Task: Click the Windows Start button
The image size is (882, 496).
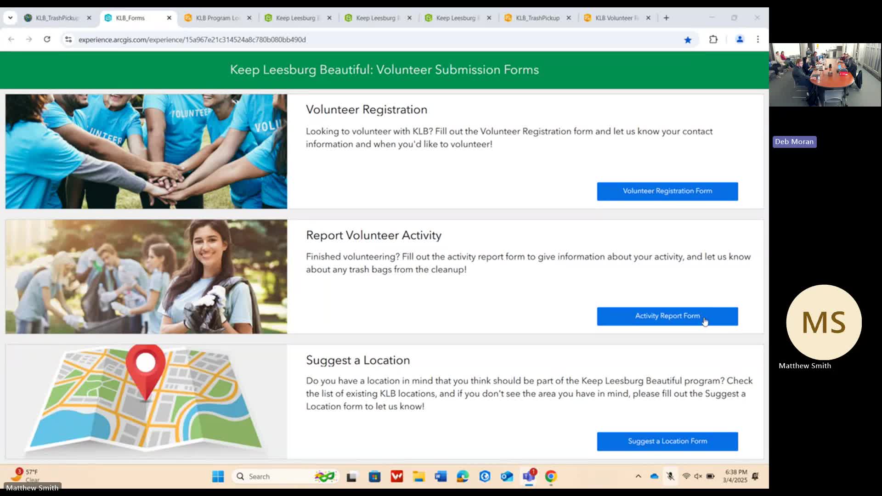Action: point(218,477)
